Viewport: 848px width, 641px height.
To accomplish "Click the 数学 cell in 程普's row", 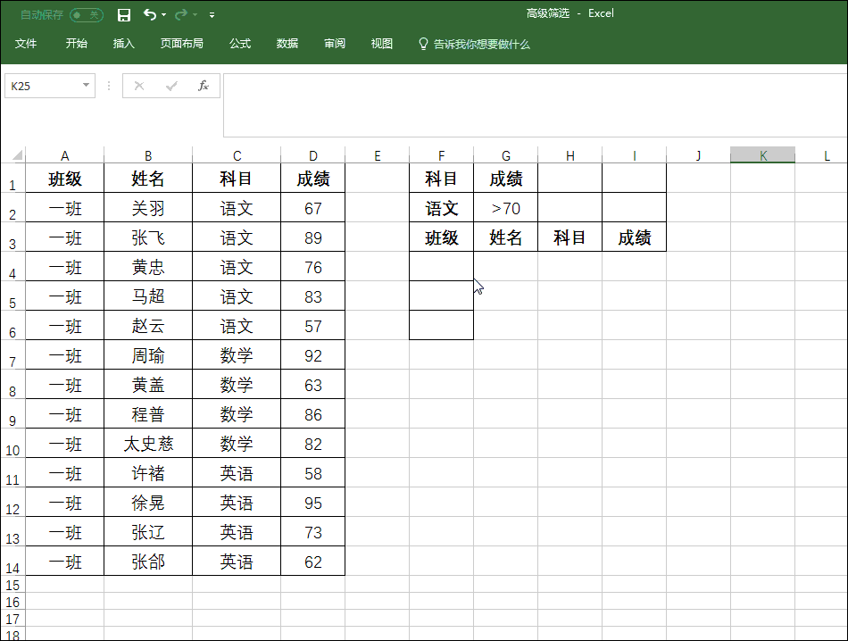I will point(237,414).
